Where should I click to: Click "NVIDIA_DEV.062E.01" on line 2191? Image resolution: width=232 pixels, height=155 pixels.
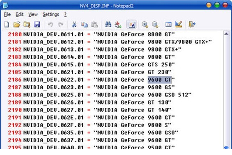[53, 118]
